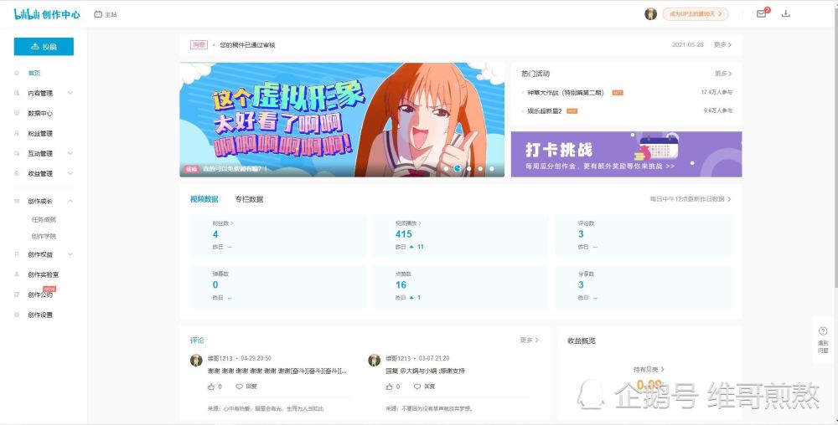
Task: Click 每日中午12点更新昨日数据 link
Action: pyautogui.click(x=690, y=199)
